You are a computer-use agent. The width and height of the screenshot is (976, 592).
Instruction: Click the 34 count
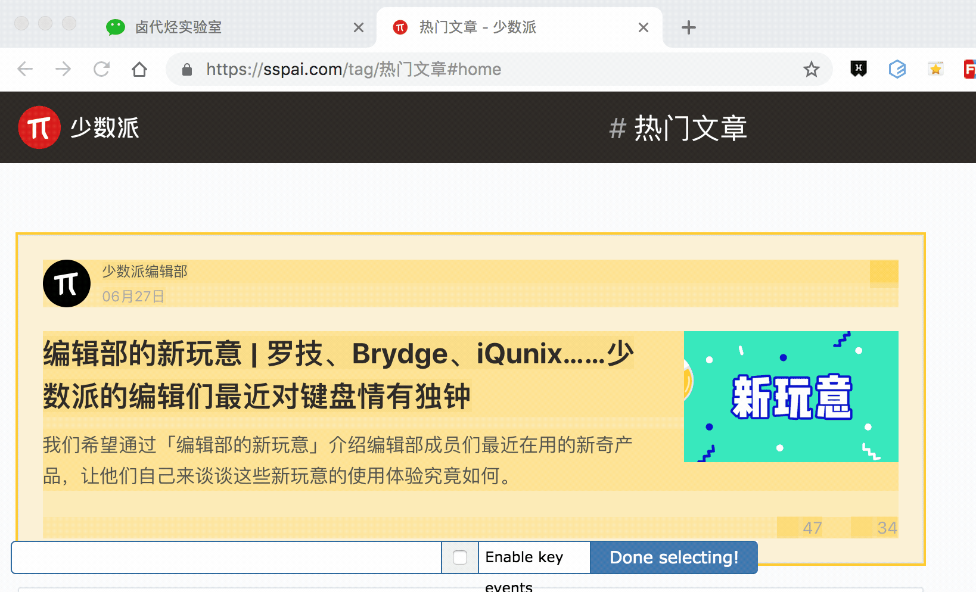887,528
